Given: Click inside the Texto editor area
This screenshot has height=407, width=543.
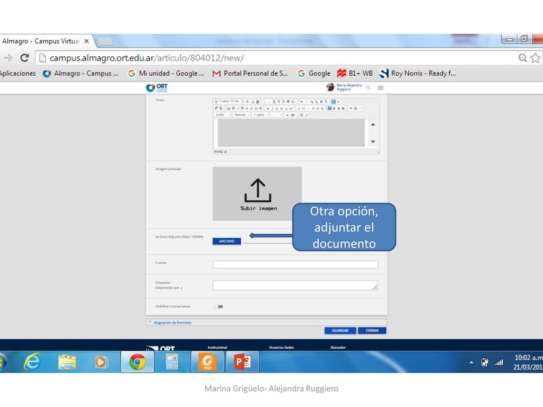Looking at the screenshot, I should click(291, 133).
